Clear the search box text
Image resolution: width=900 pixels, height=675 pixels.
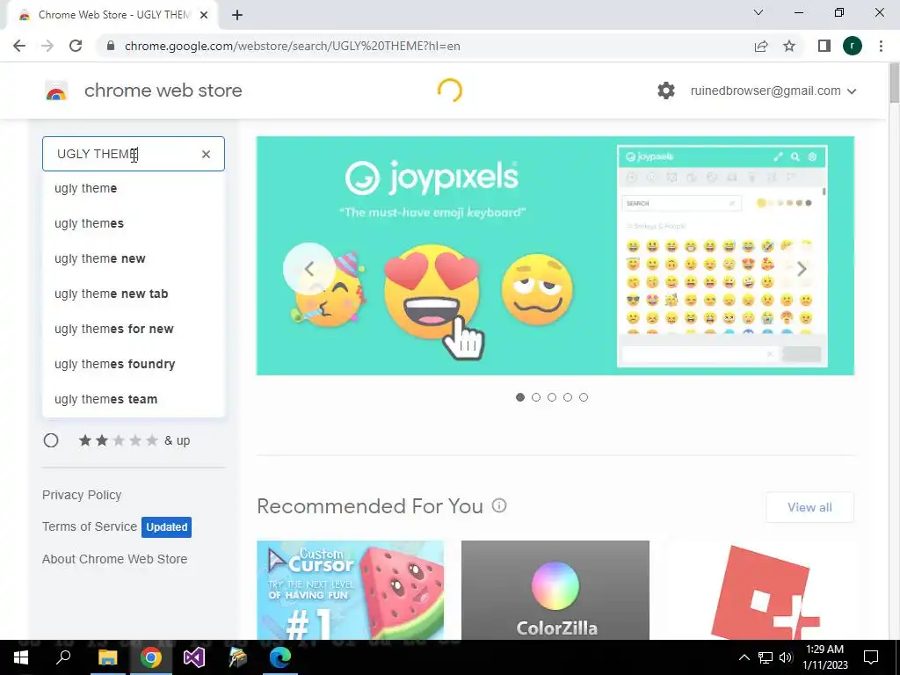[x=206, y=154]
